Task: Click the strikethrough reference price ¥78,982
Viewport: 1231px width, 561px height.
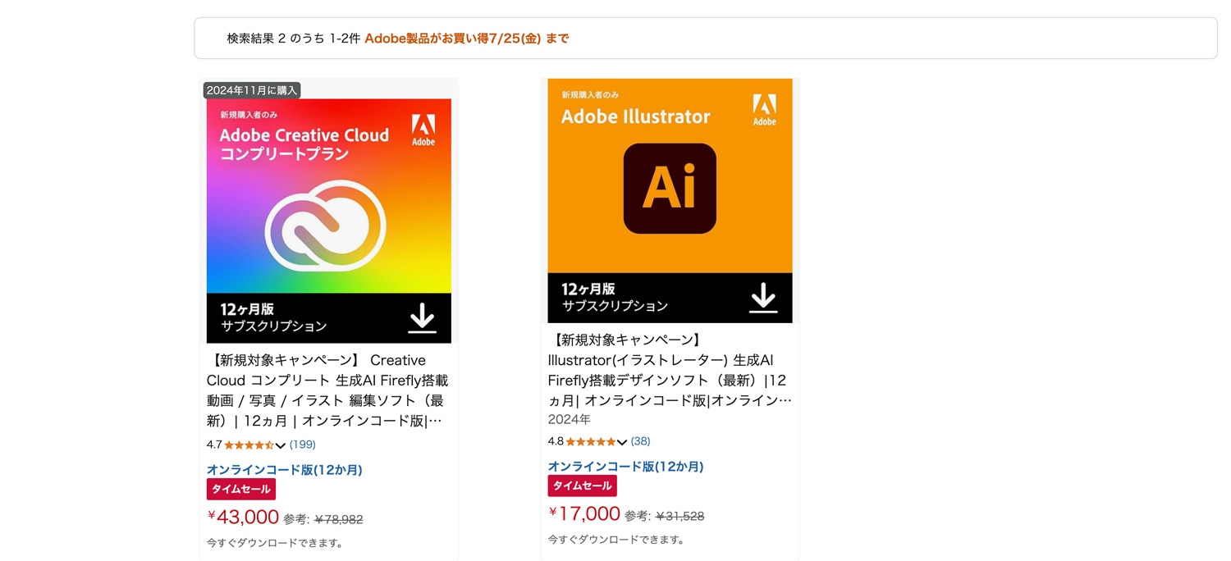Action: [x=339, y=519]
